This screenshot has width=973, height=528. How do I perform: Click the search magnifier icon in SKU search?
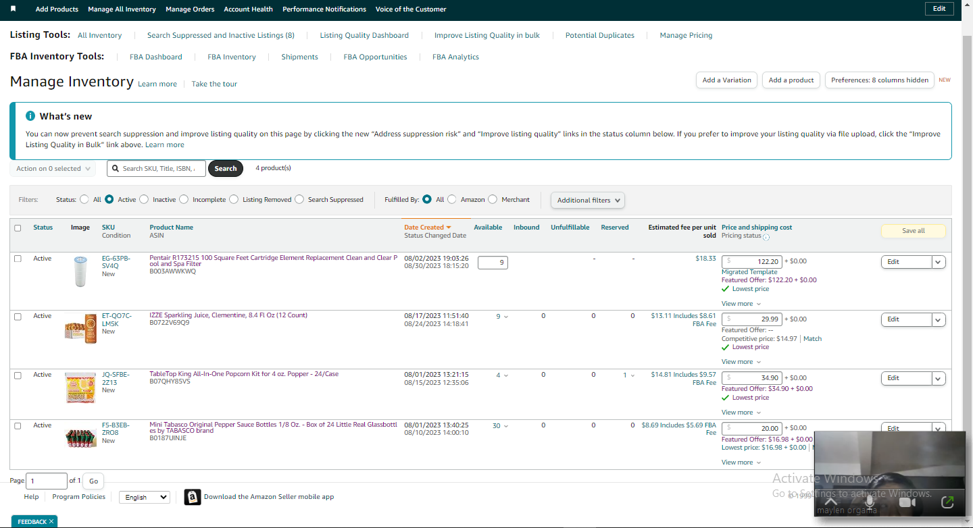click(116, 169)
